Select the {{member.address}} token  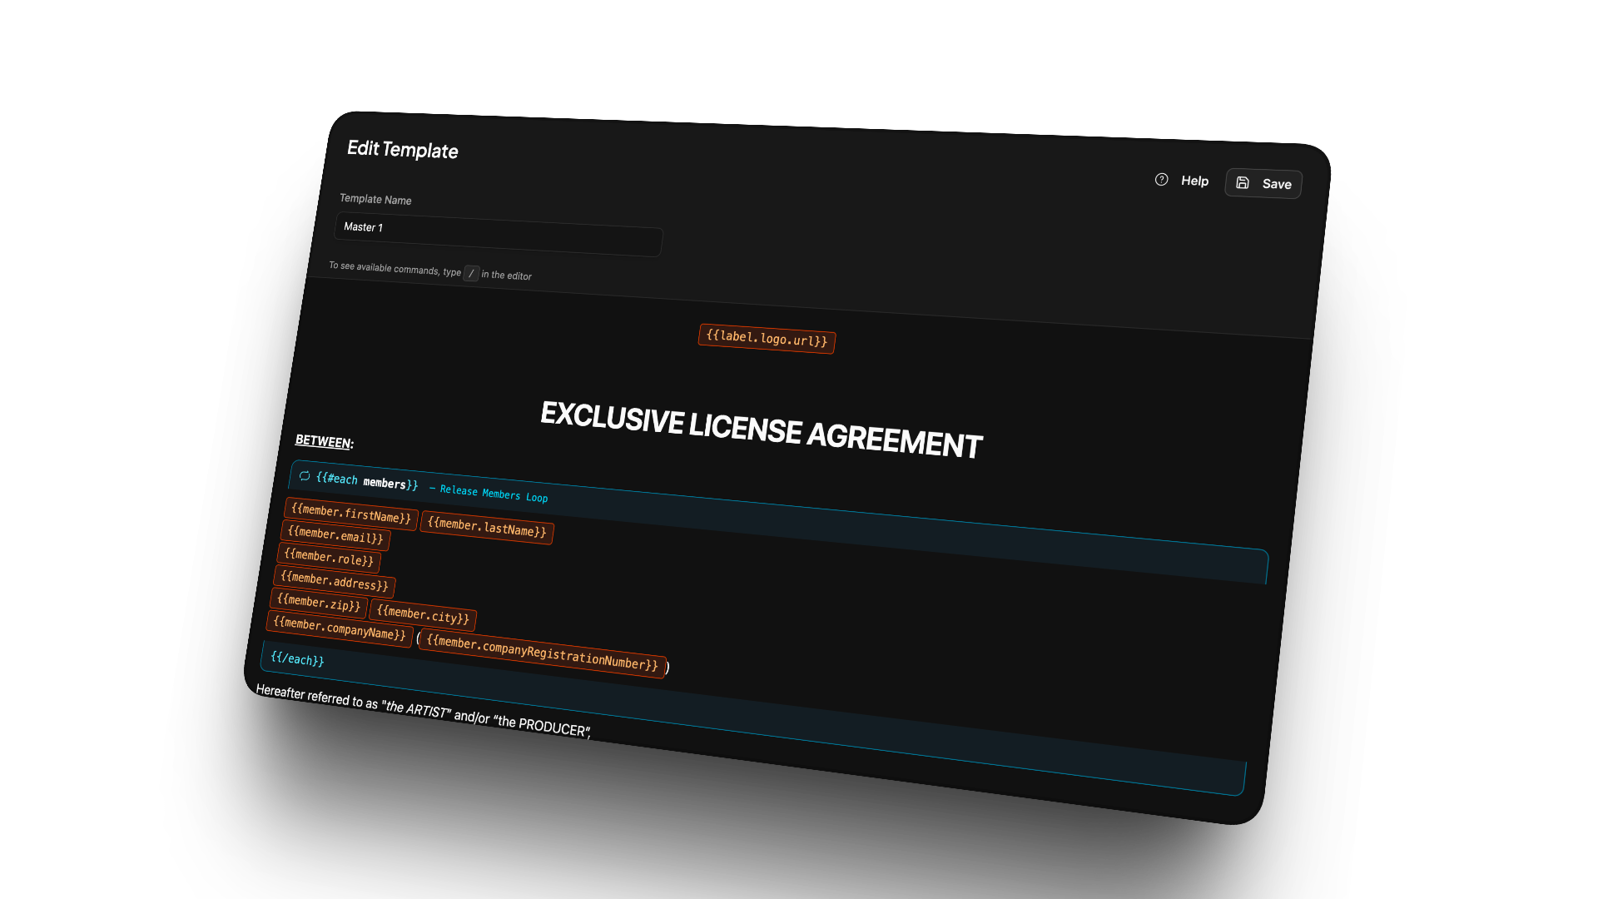335,582
